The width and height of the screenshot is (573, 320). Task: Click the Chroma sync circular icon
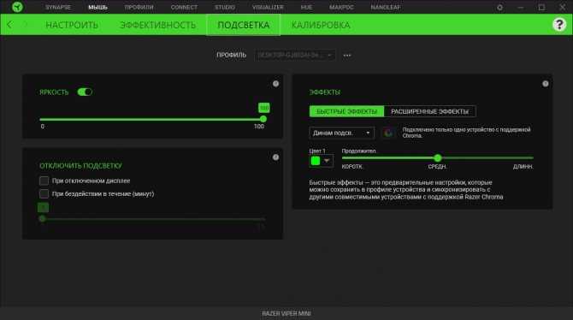coord(388,133)
